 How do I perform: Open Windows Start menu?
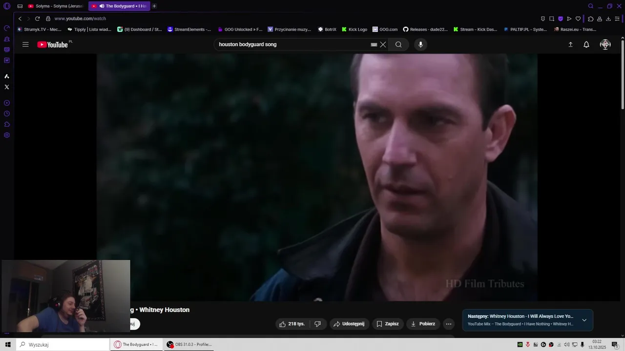[8, 345]
